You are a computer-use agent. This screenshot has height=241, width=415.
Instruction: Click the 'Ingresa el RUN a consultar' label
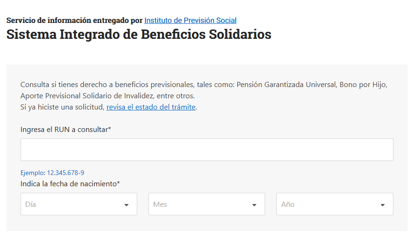coord(66,129)
